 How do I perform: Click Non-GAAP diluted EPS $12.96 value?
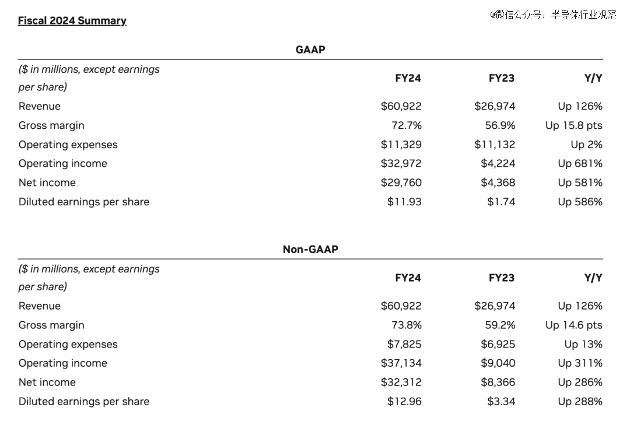[404, 401]
